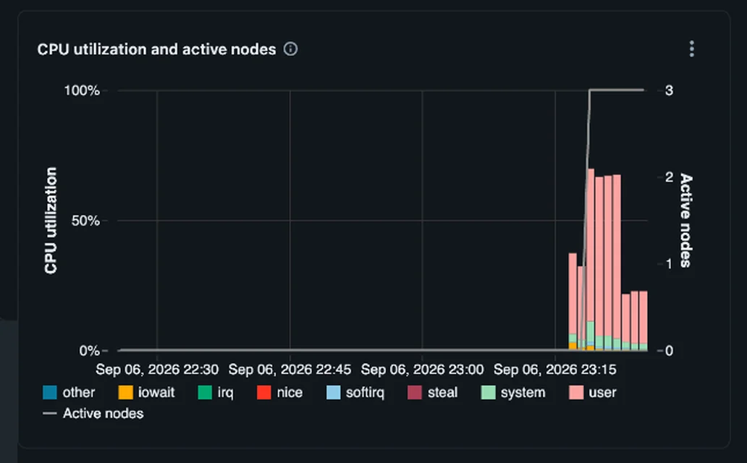Click the 'other' legend label
Viewport: 747px width, 463px height.
coord(79,393)
